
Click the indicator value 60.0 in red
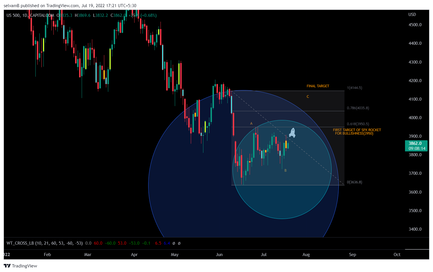(98, 243)
